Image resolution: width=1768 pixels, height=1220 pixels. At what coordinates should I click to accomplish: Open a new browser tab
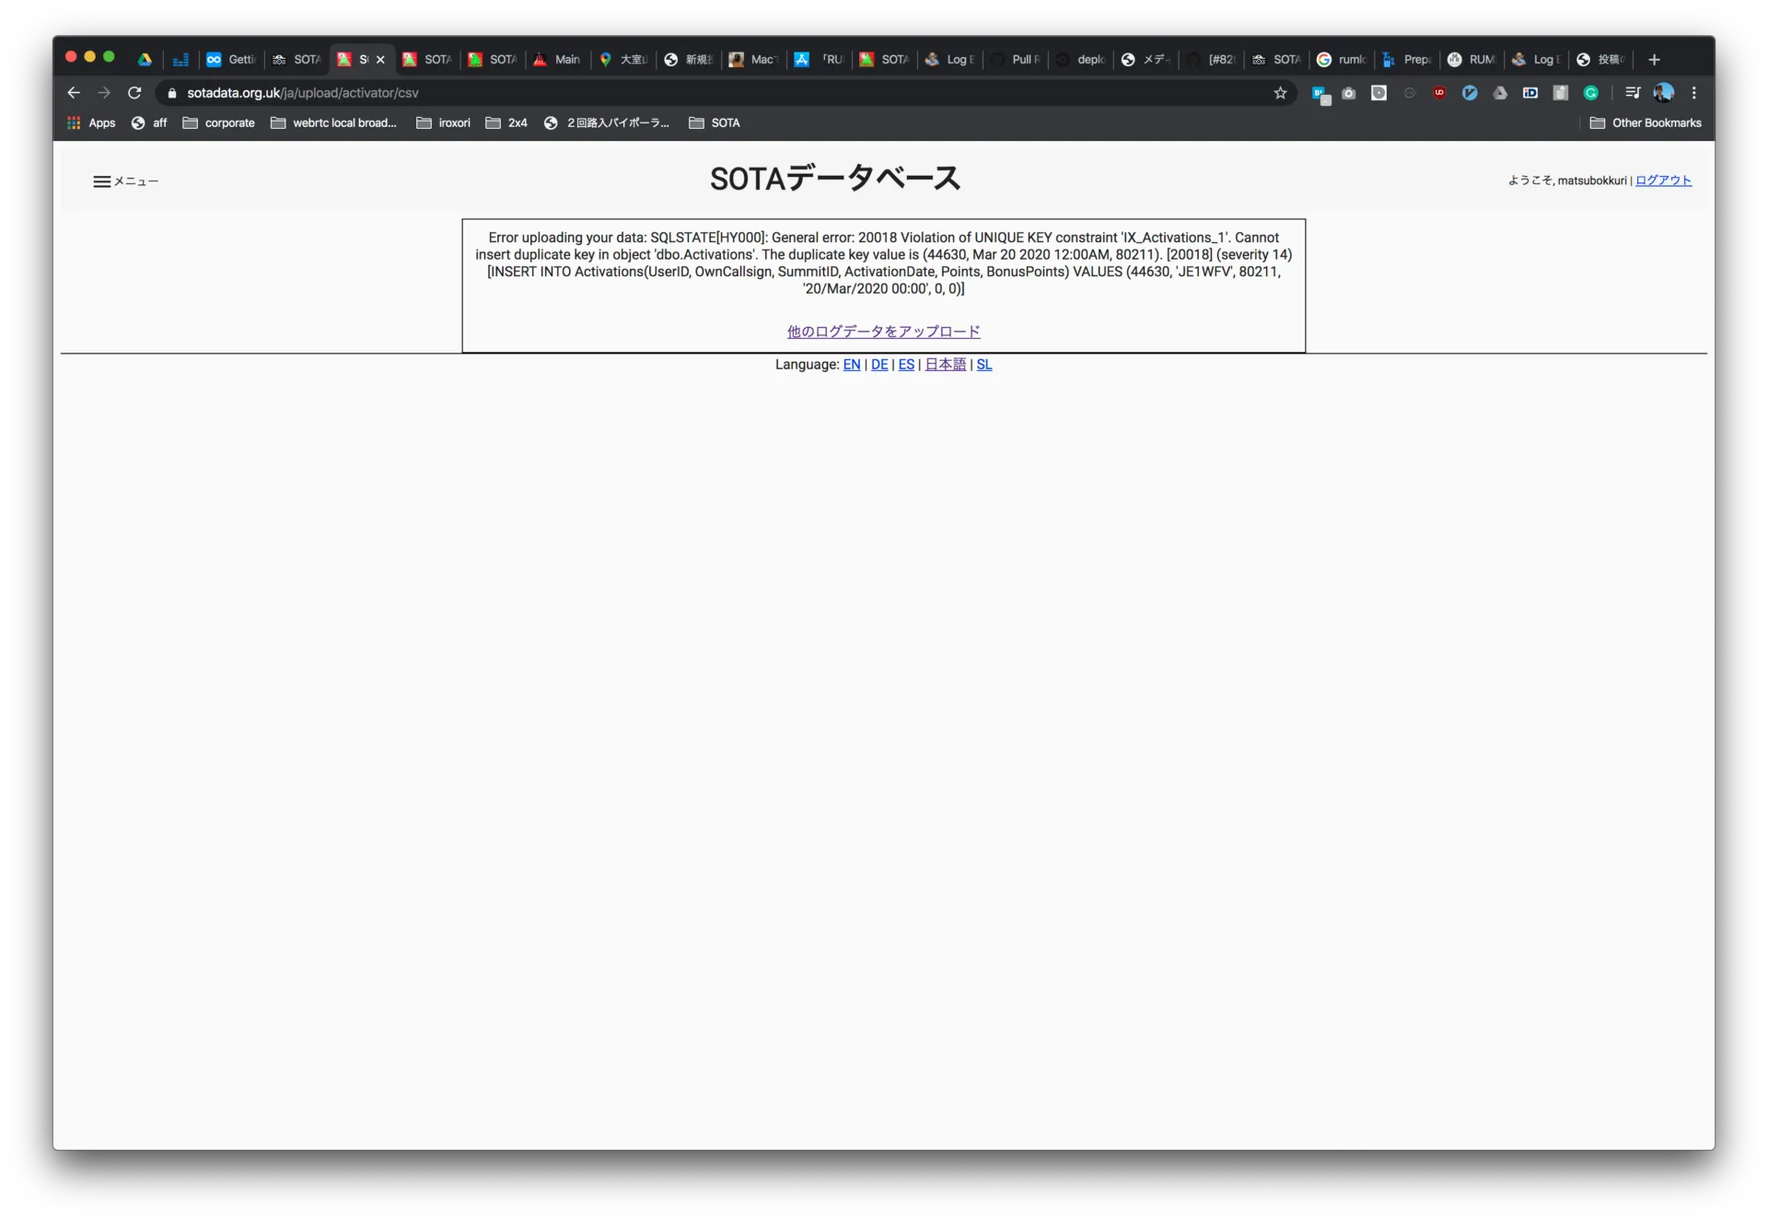click(1654, 60)
